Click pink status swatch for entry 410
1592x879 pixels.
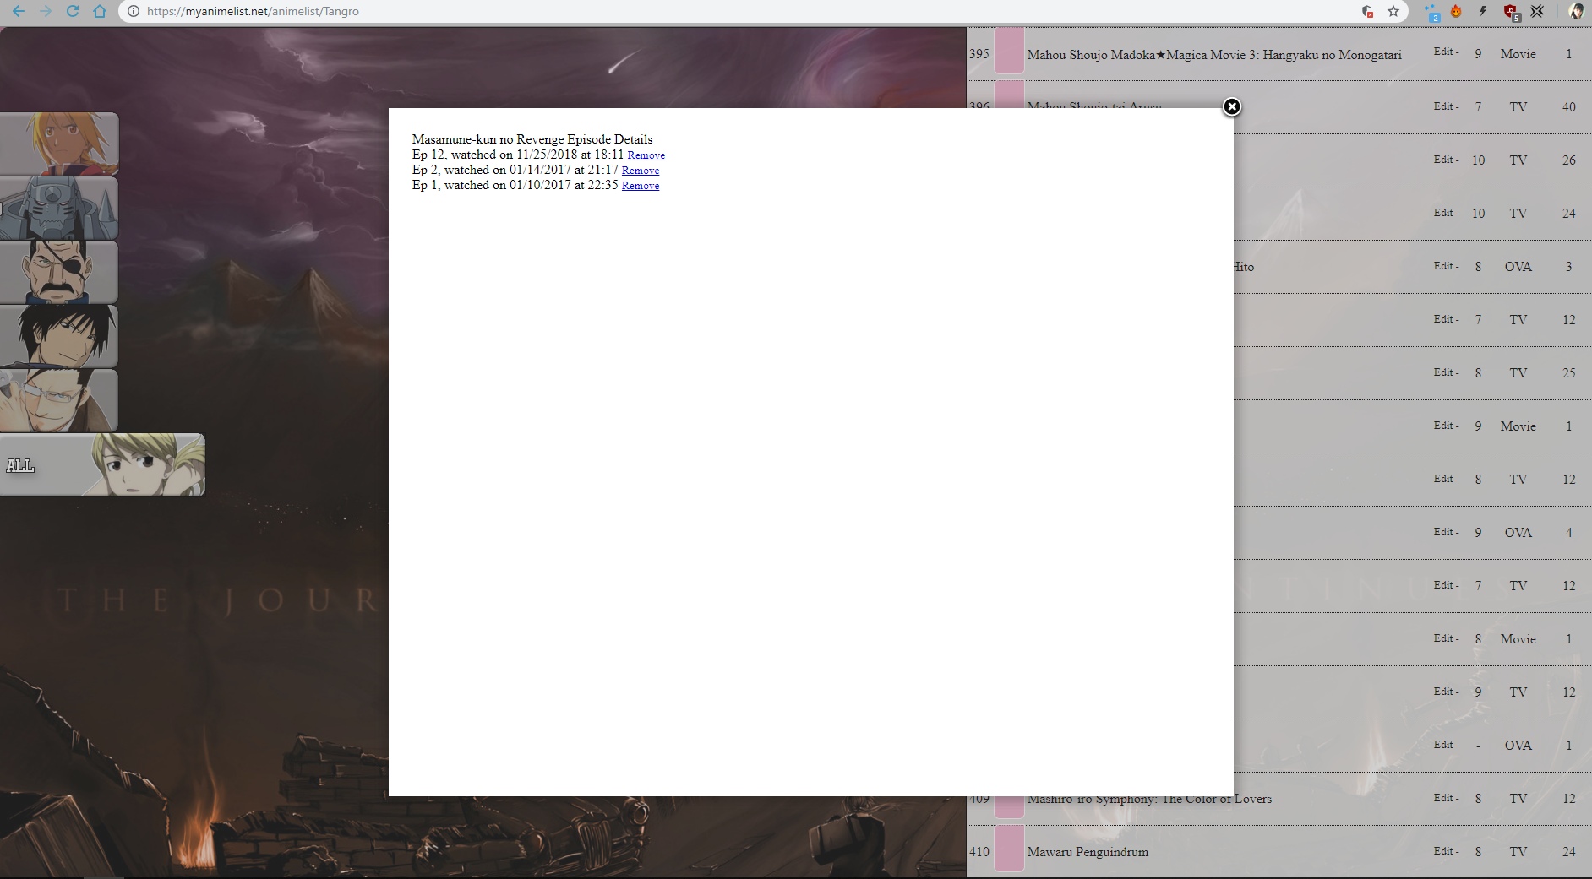point(1009,850)
